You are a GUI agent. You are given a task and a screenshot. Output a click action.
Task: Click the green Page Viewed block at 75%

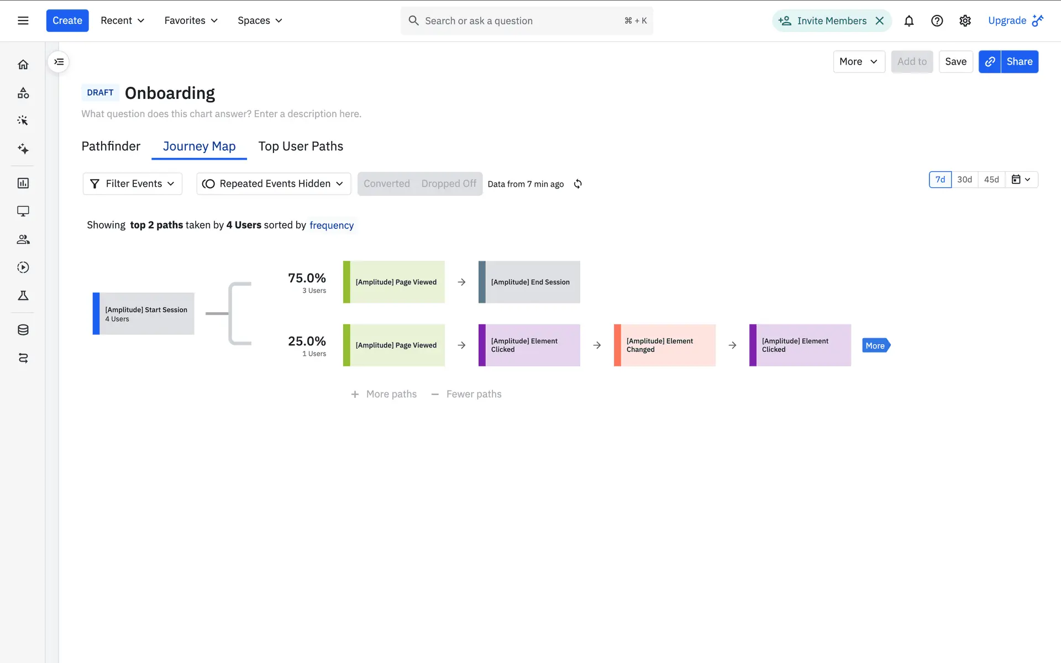coord(395,282)
